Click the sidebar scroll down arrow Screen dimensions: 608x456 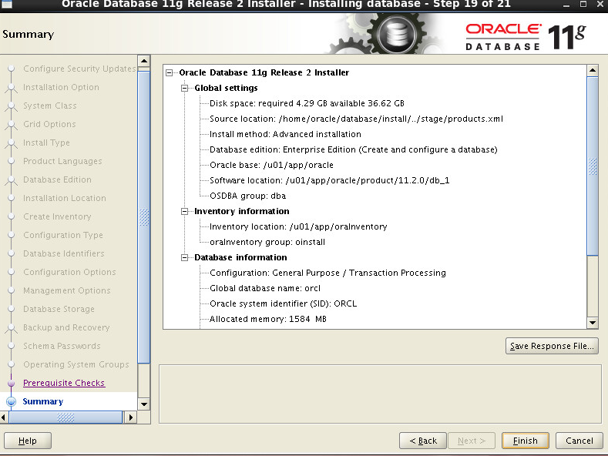(144, 404)
